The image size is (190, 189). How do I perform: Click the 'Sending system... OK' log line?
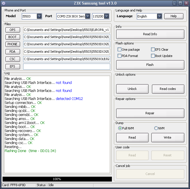[x=21, y=135]
